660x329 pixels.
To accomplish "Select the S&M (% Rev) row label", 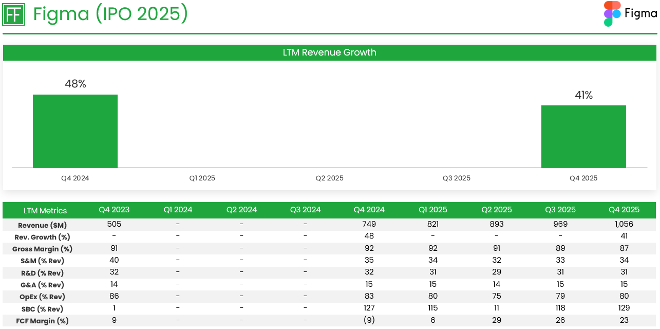I will 42,261.
